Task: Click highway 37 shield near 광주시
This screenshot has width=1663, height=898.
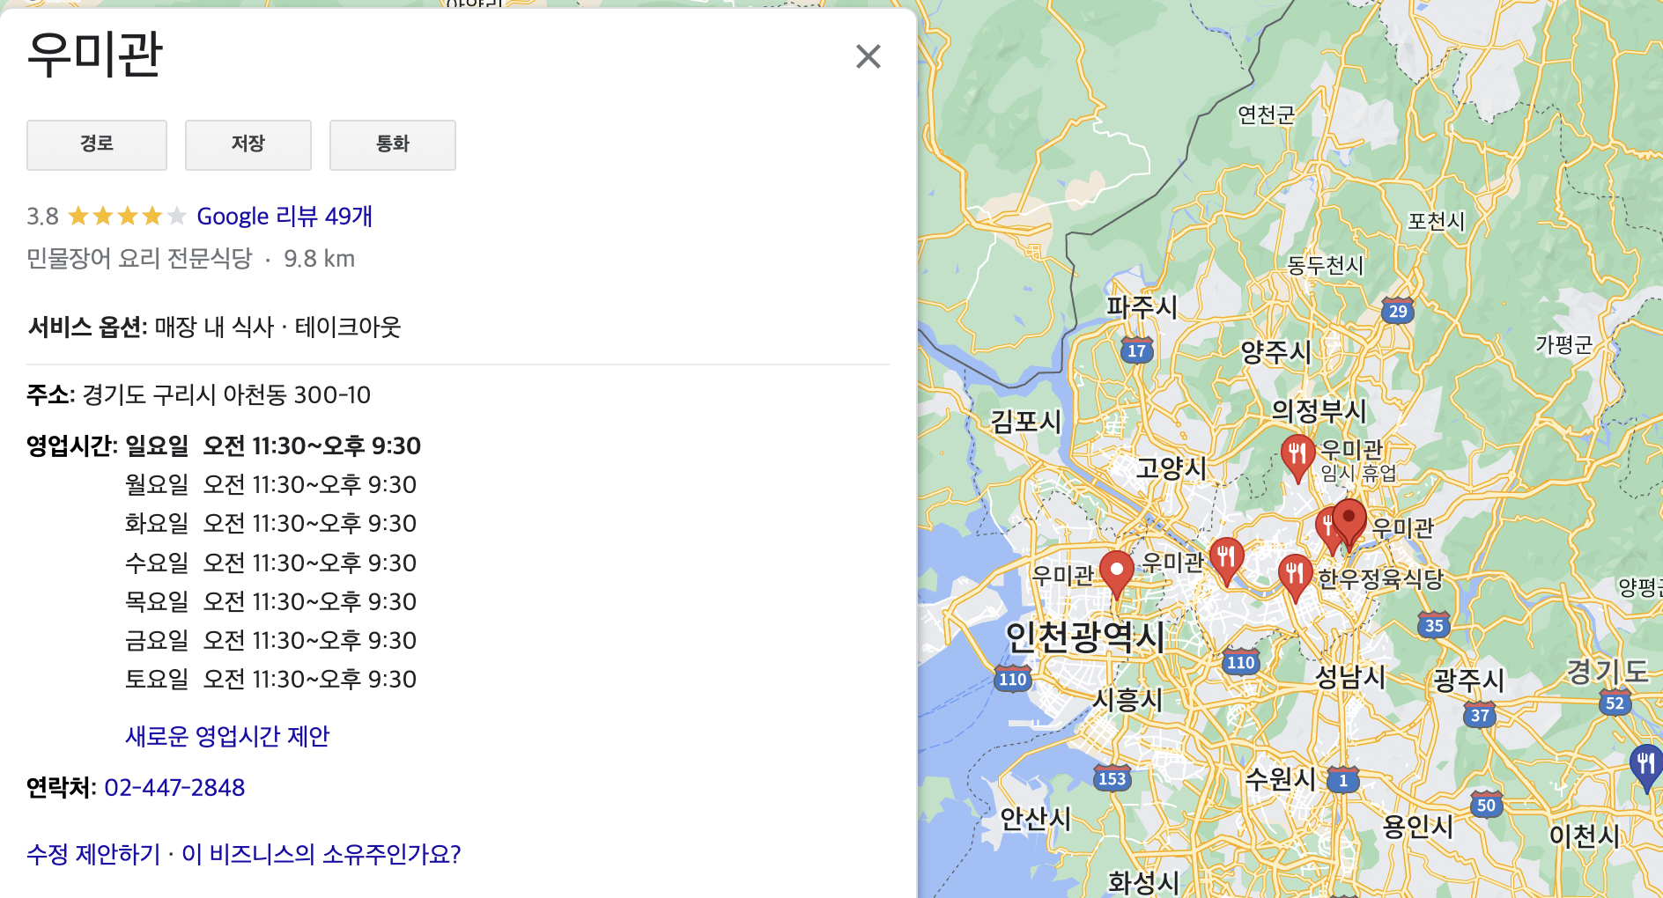Action: coord(1480,715)
